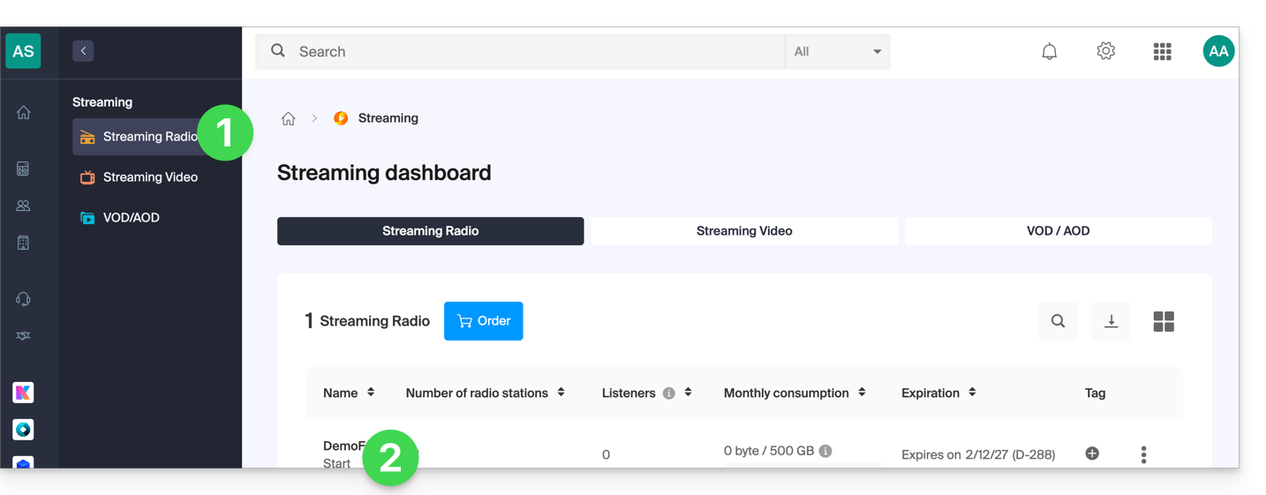Switch to grid view of products

tap(1164, 322)
